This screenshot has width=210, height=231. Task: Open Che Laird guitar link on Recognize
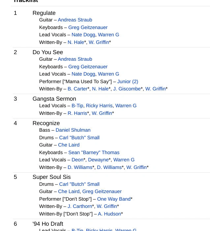(x=69, y=145)
